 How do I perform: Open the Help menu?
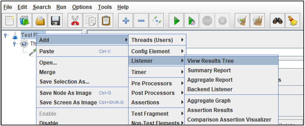pos(123,7)
